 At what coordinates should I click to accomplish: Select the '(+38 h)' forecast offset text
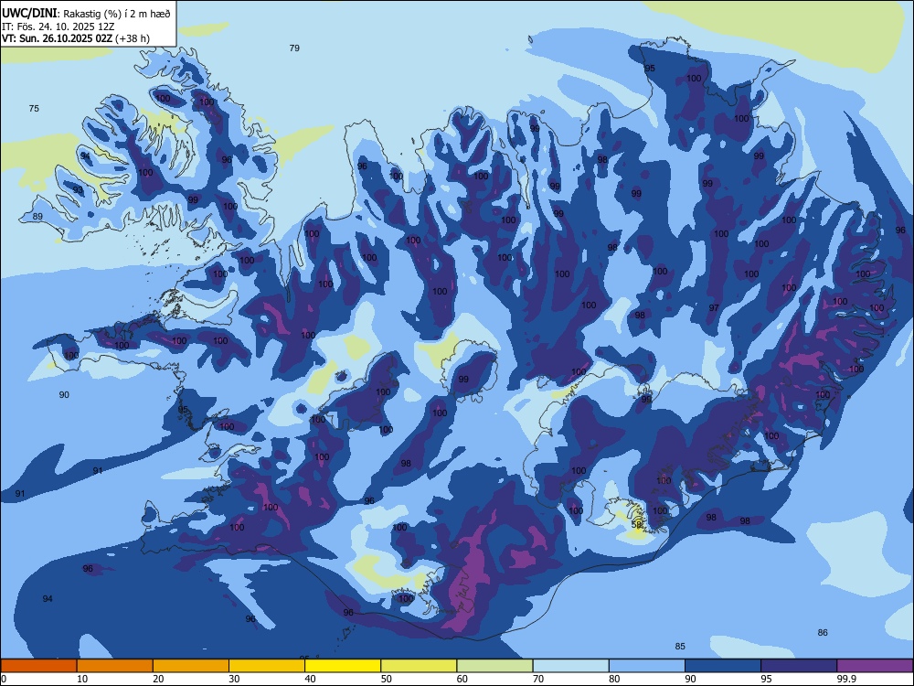[x=133, y=38]
